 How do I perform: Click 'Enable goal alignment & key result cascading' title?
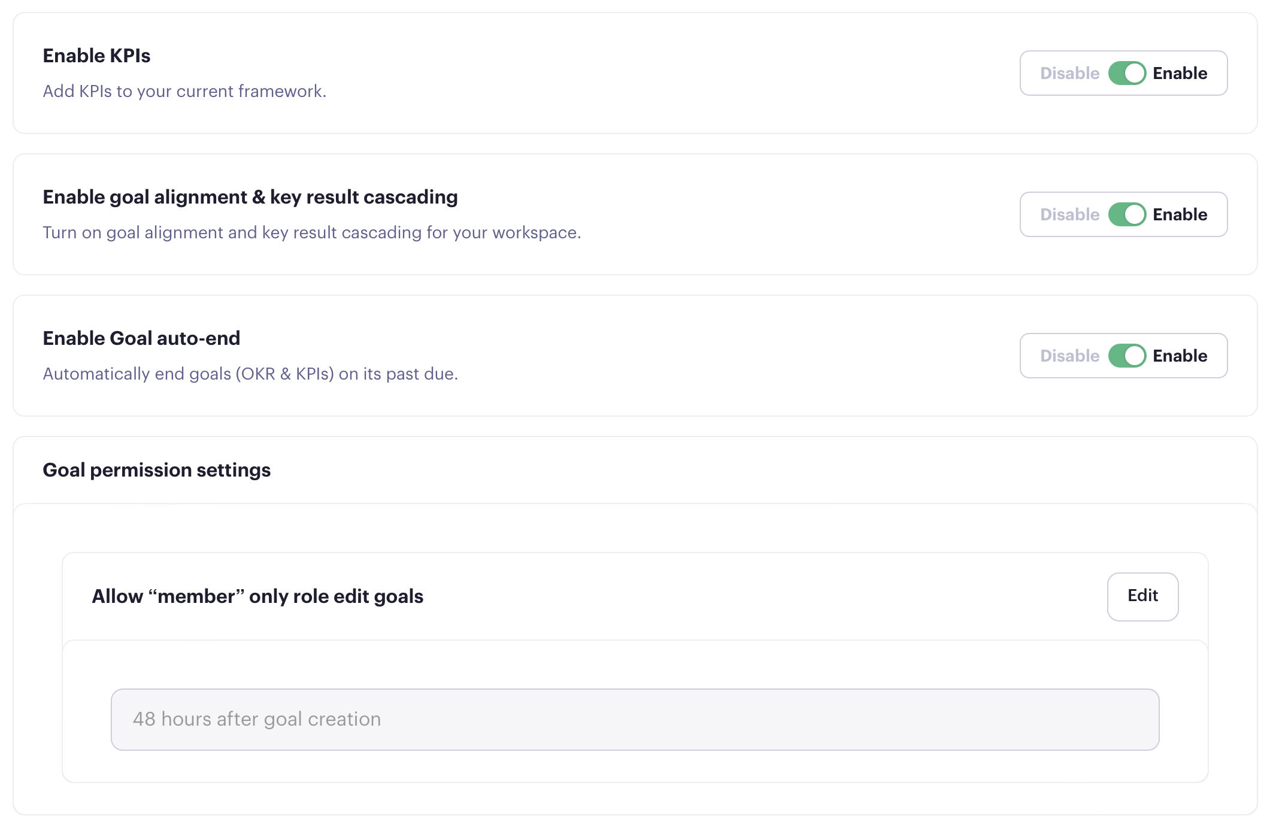click(x=250, y=197)
